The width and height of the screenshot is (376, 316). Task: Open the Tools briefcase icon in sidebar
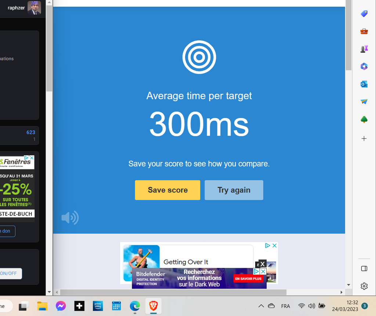pos(364,31)
